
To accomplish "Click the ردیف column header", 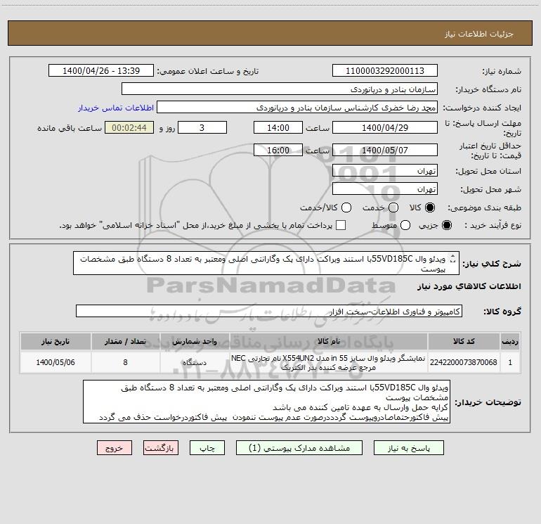I will (x=510, y=341).
